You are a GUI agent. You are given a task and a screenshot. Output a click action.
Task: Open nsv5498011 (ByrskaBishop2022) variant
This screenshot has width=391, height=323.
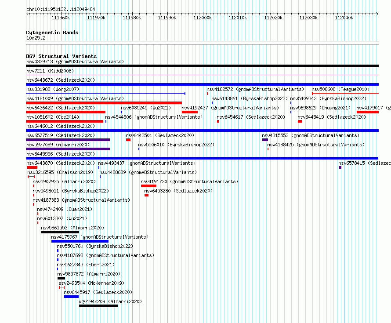[x=71, y=191]
